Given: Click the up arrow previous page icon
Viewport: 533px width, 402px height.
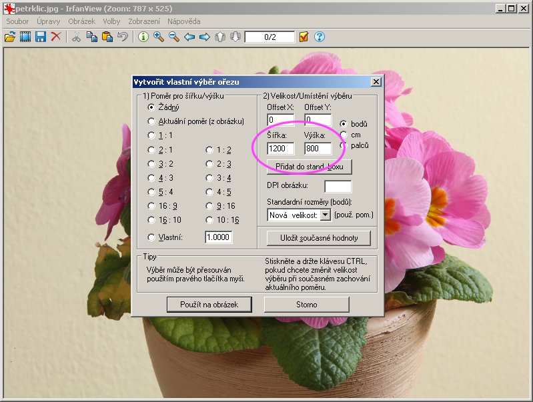Looking at the screenshot, I should [220, 37].
